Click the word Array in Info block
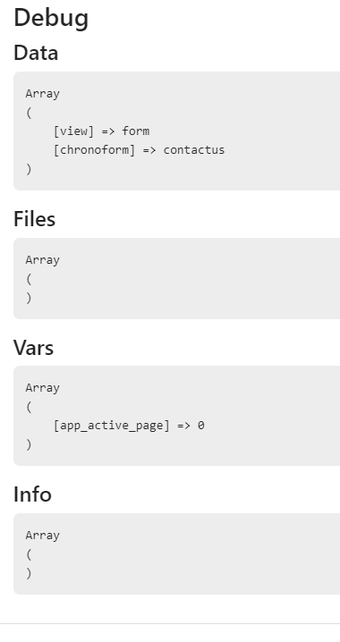Screen dimensions: 340x642 [43, 535]
